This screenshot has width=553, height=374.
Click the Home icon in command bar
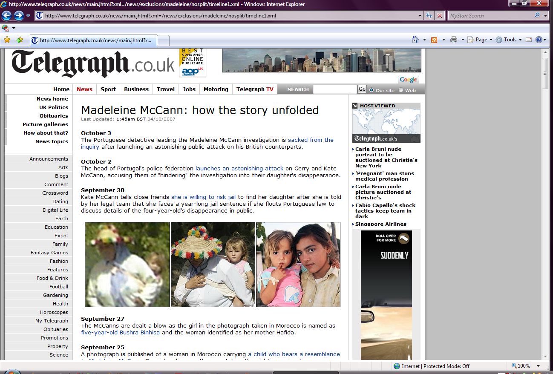pyautogui.click(x=415, y=40)
